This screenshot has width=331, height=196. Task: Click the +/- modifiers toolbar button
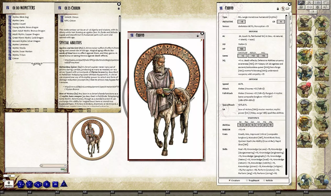(x=326, y=7)
